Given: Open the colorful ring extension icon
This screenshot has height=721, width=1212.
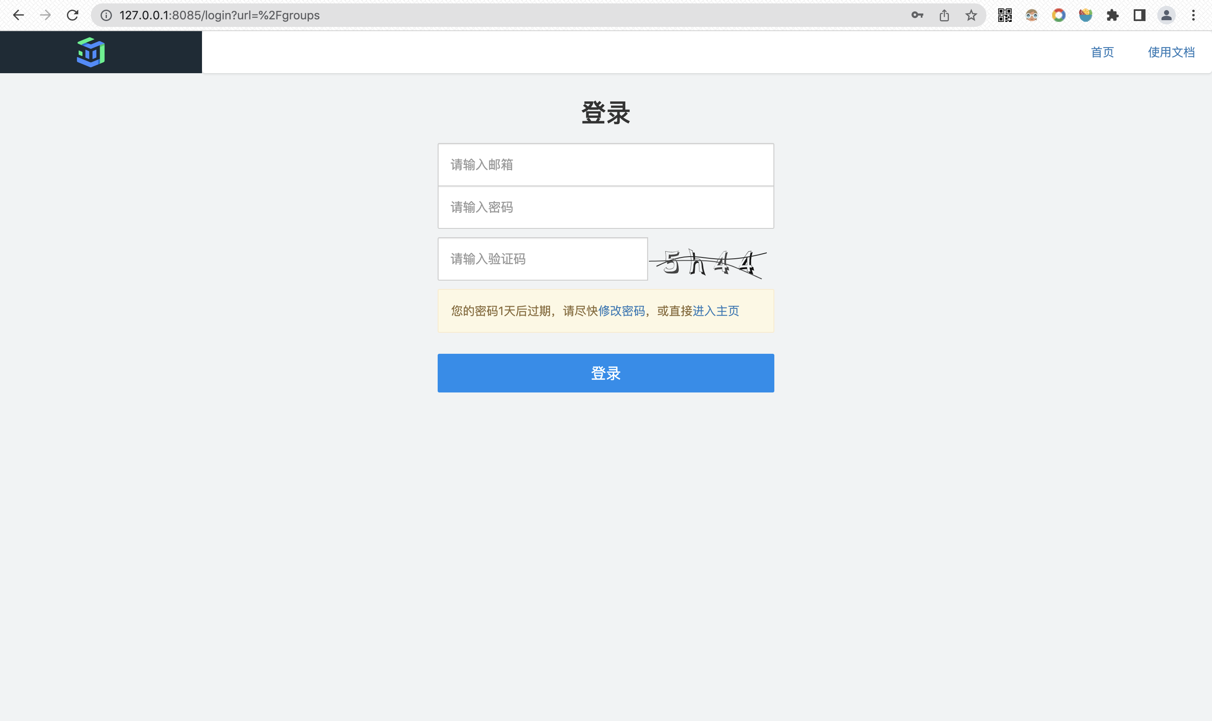Looking at the screenshot, I should pyautogui.click(x=1059, y=15).
